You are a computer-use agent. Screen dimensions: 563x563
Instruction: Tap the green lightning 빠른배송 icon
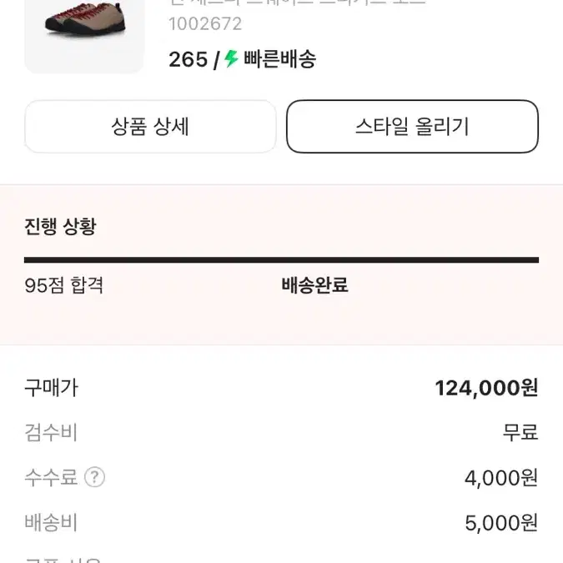click(x=231, y=59)
